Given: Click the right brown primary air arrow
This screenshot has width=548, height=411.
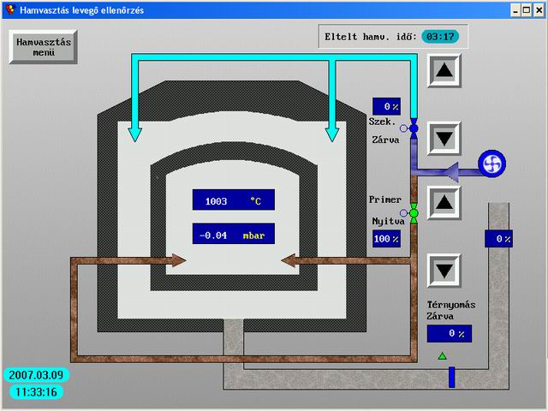Looking at the screenshot, I should tap(289, 260).
